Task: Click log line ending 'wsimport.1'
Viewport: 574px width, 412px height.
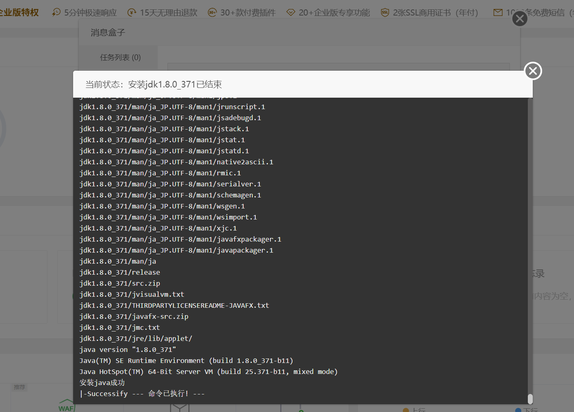Action: 168,217
